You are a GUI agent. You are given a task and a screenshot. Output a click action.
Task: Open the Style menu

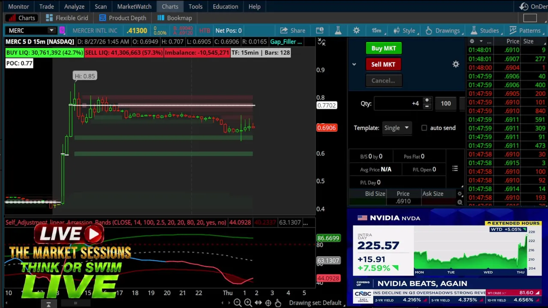(404, 30)
